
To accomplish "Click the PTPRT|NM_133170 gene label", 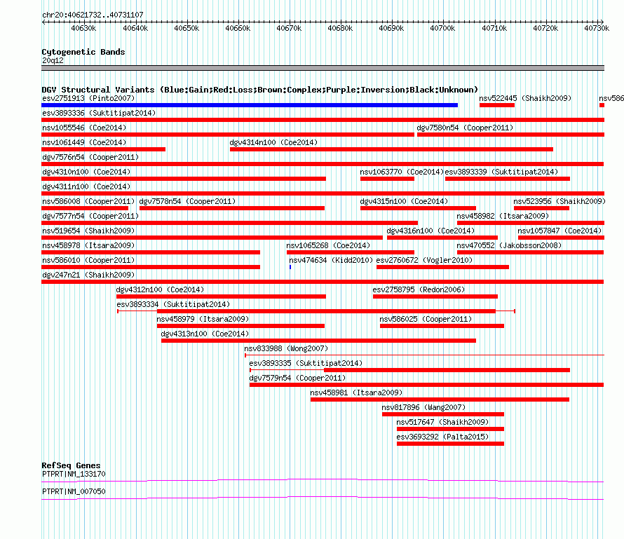I will coord(74,474).
